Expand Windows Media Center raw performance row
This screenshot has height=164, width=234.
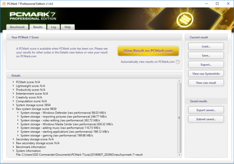click(18, 124)
